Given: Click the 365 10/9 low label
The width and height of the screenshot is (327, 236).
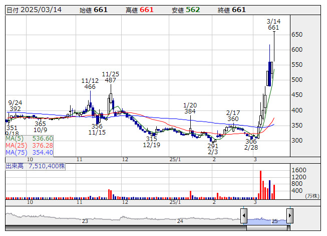Looking at the screenshot, I should 40,127.
